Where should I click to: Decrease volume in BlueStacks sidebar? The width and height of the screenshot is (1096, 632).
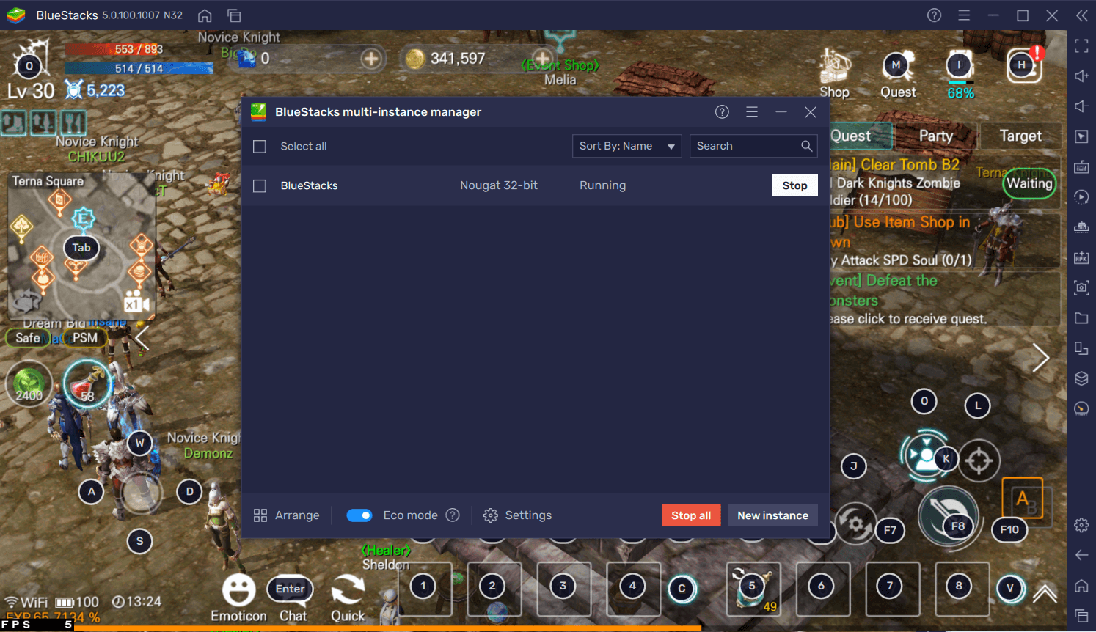[x=1081, y=106]
